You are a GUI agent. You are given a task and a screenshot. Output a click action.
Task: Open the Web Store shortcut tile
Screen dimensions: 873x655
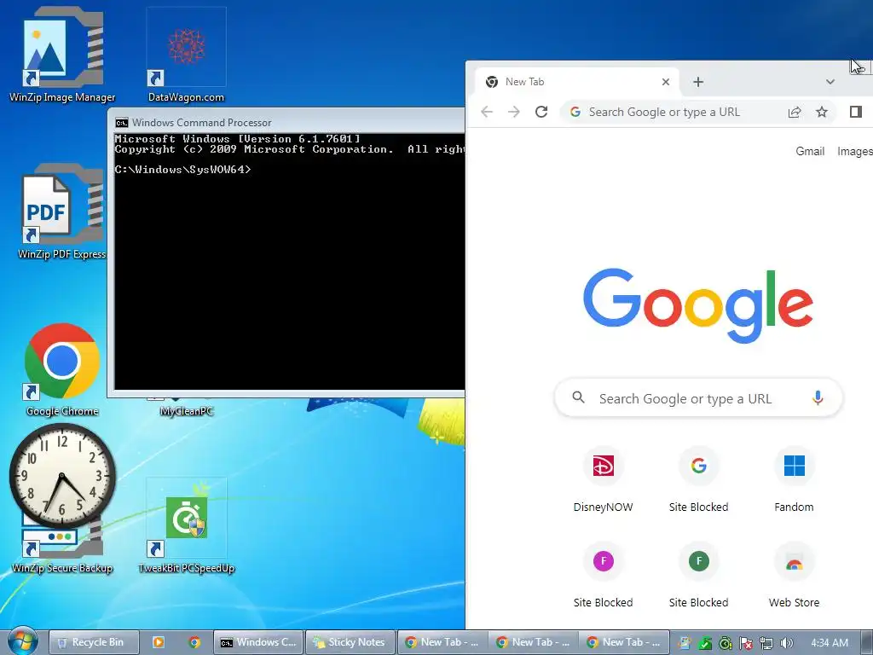[x=794, y=576]
